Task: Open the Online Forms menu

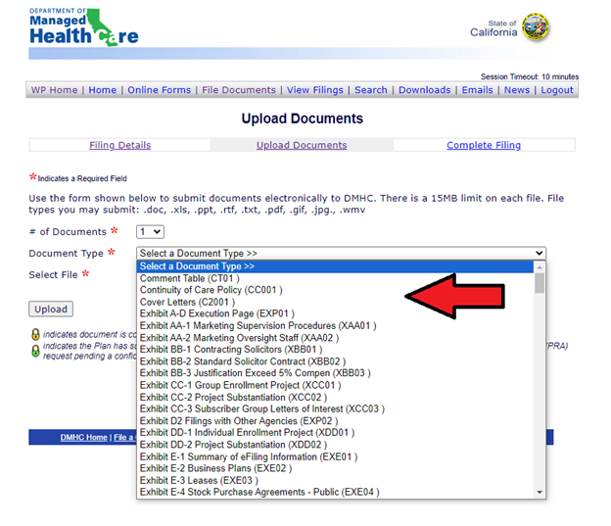Action: 159,90
